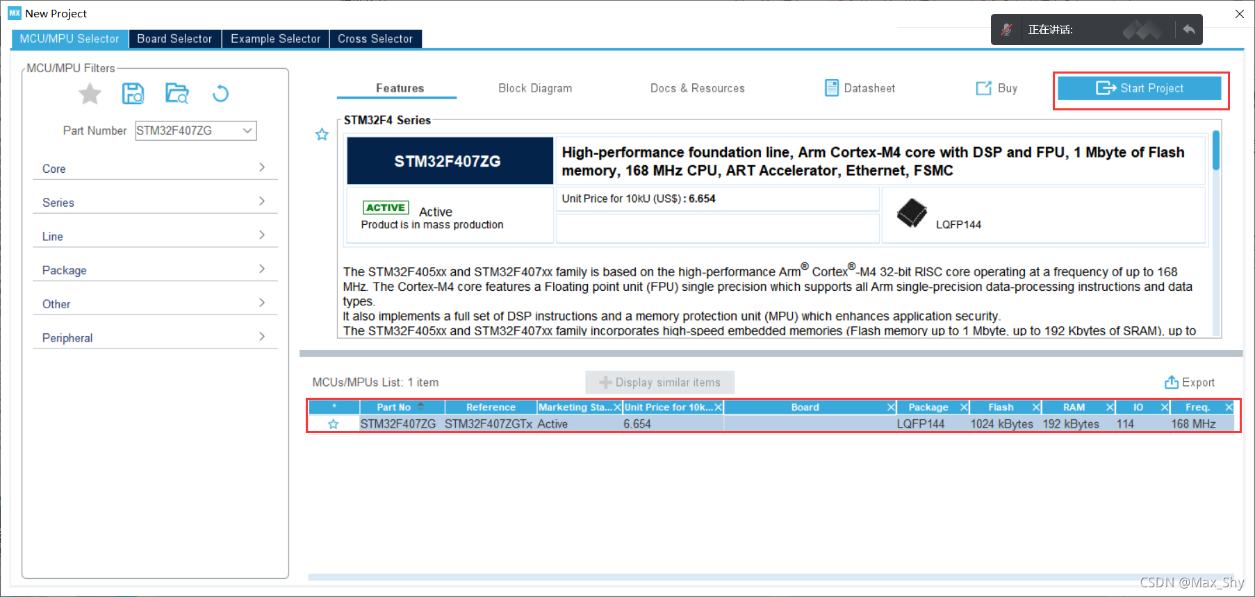The image size is (1255, 597).
Task: Click the Buy external link icon
Action: [984, 88]
